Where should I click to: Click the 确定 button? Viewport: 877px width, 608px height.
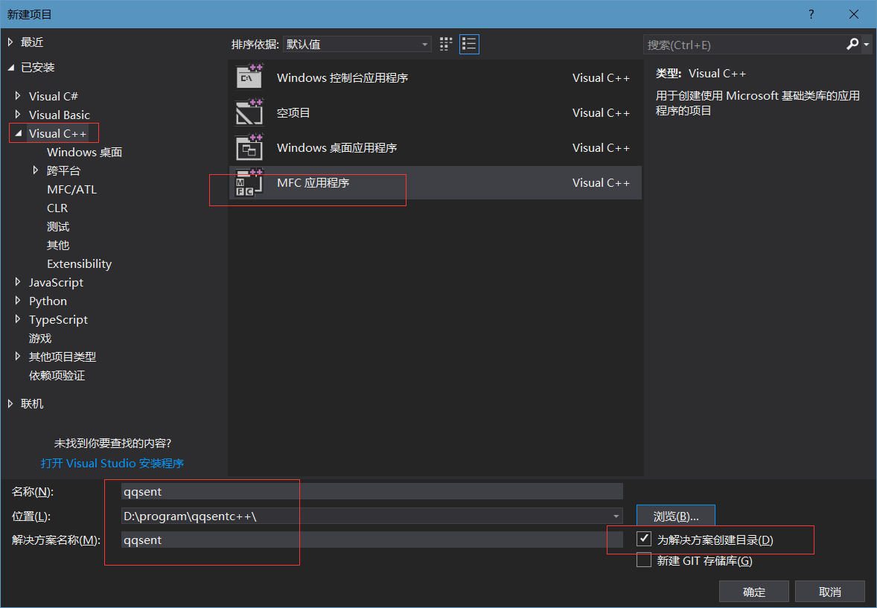click(754, 591)
